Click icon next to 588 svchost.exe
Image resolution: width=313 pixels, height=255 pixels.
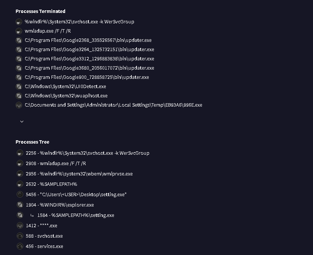point(20,236)
